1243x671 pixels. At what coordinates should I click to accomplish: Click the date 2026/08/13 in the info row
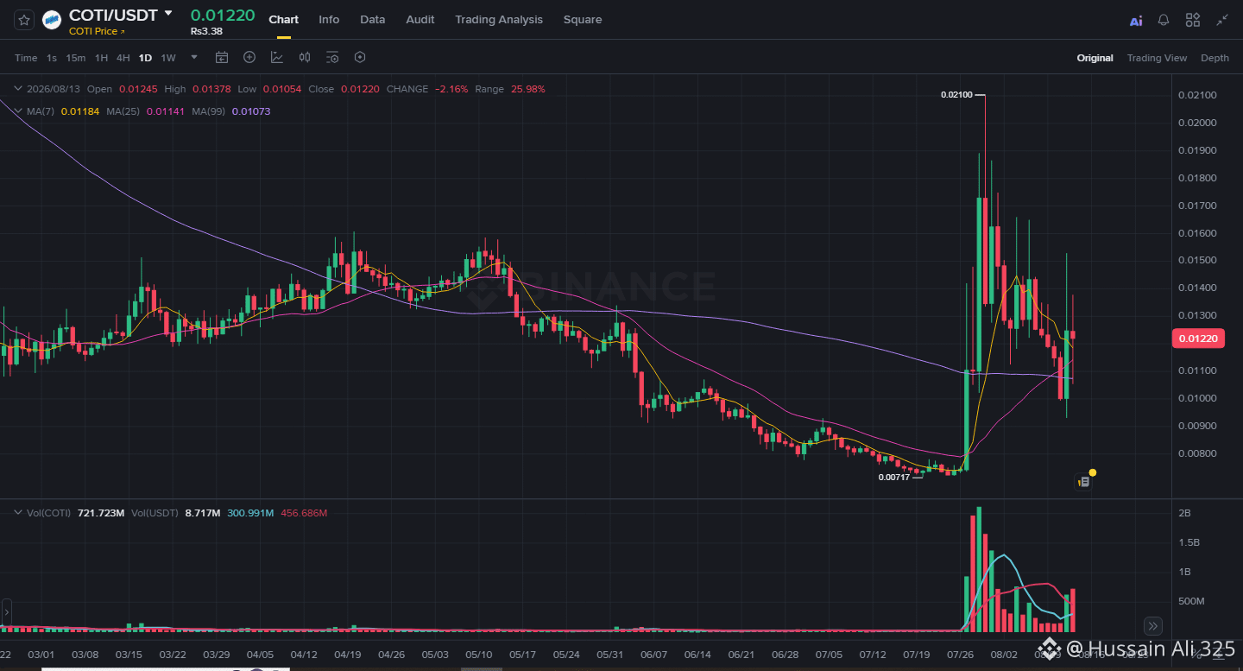[54, 89]
